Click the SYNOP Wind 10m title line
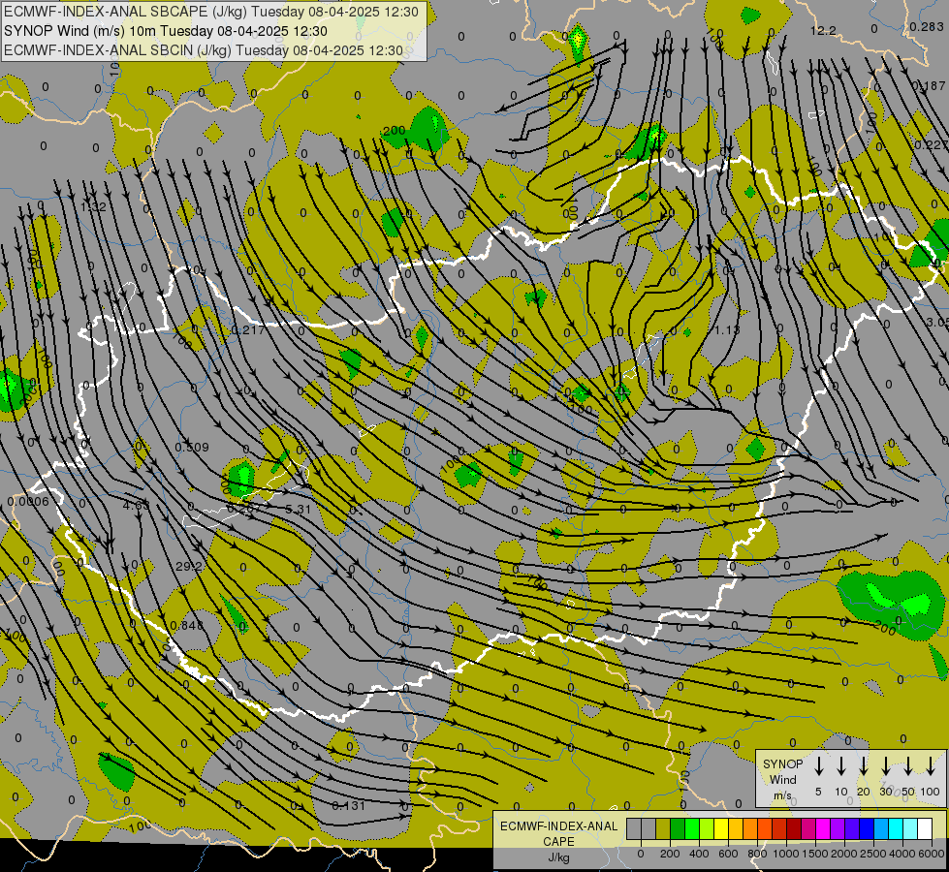 (166, 31)
